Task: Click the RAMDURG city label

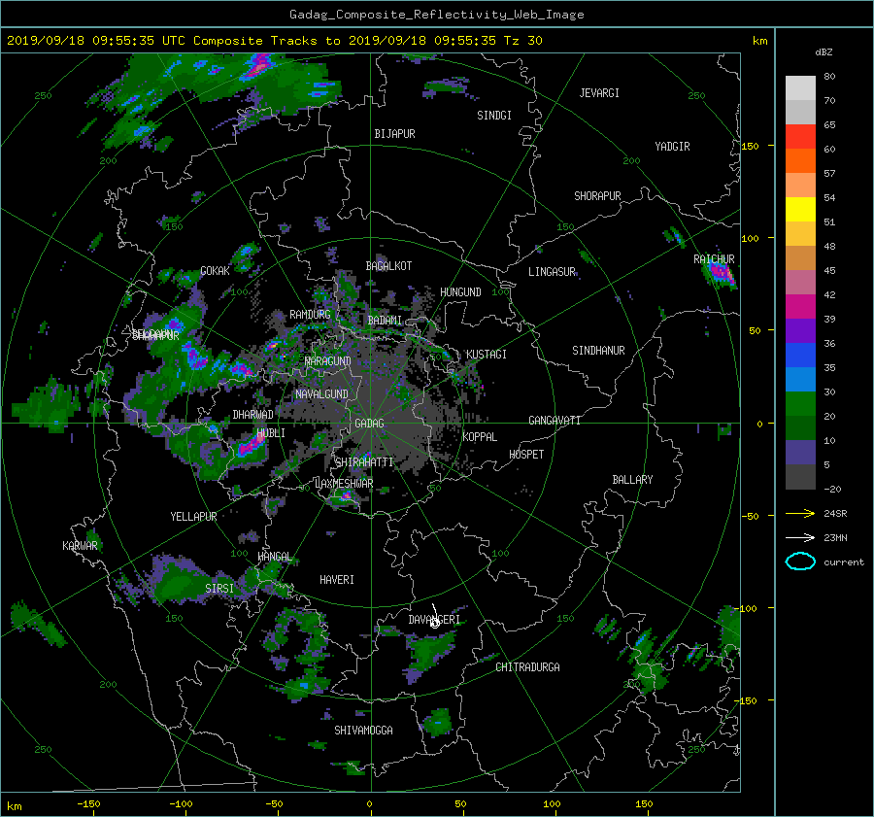Action: pyautogui.click(x=310, y=315)
